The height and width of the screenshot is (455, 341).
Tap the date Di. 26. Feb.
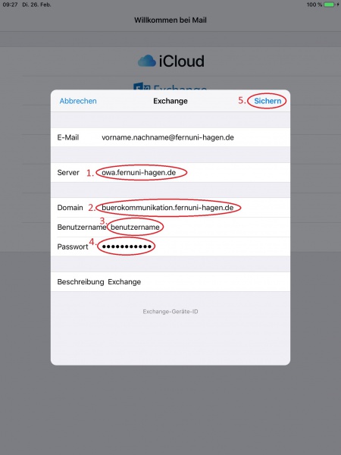click(x=36, y=5)
